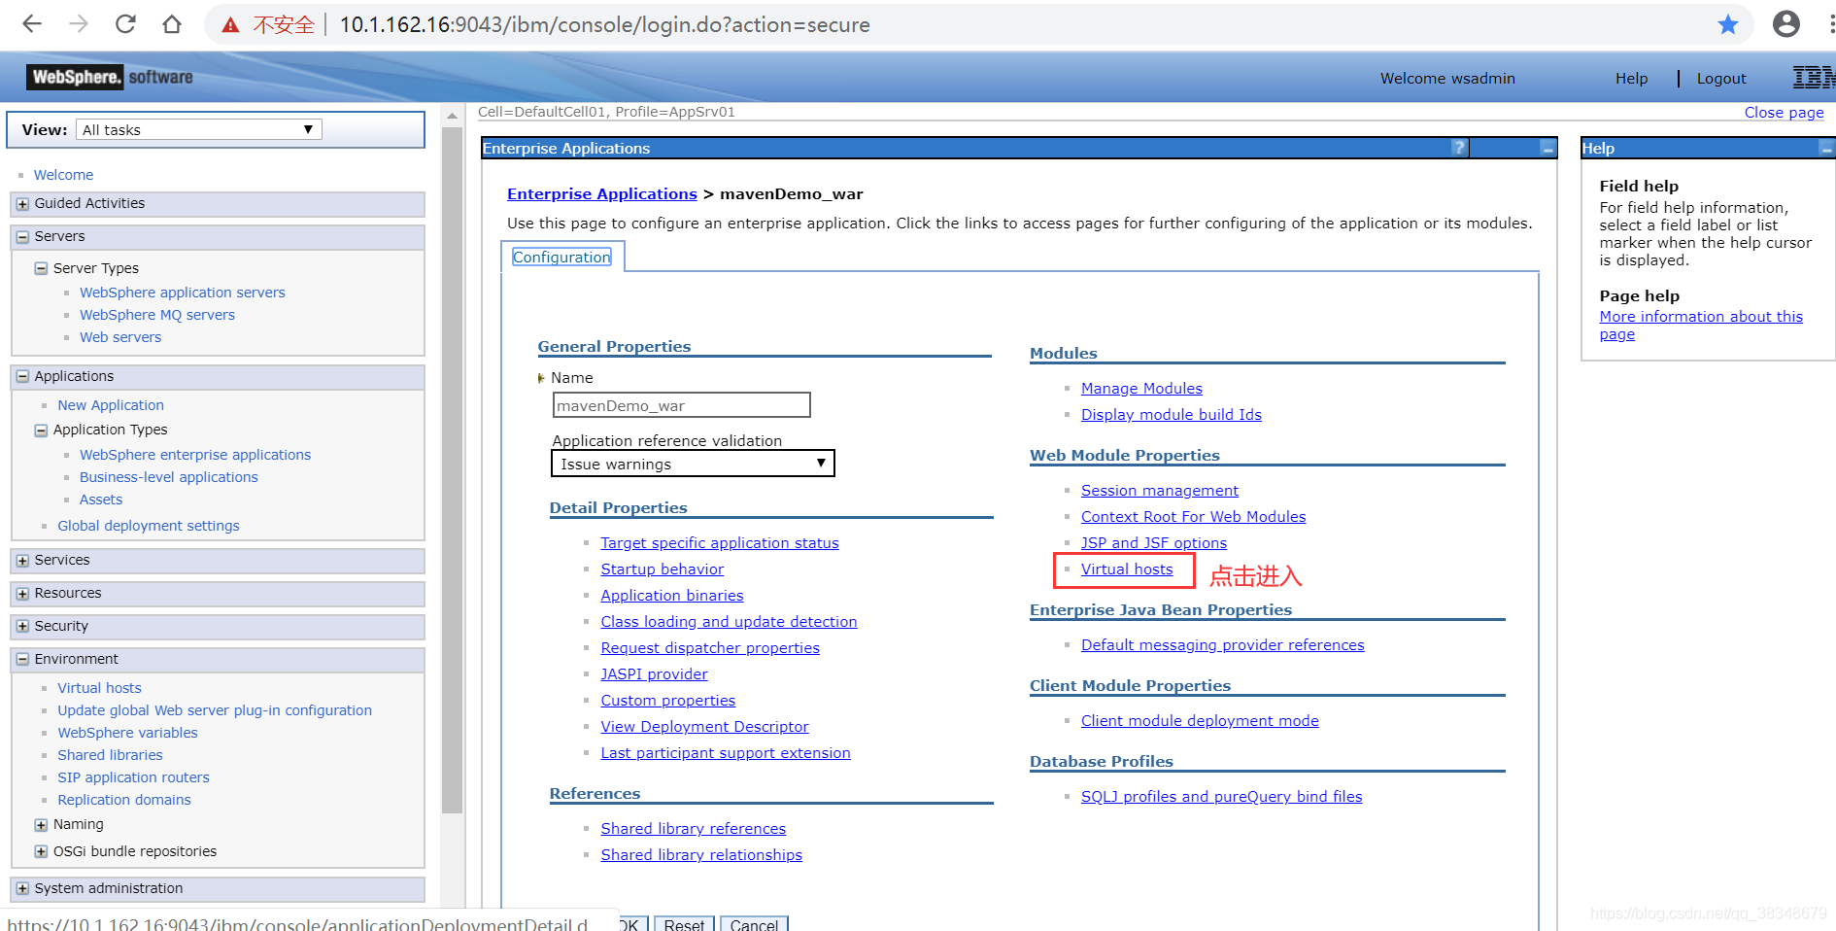Open WebSphere enterprise applications
This screenshot has height=931, width=1836.
pos(195,455)
